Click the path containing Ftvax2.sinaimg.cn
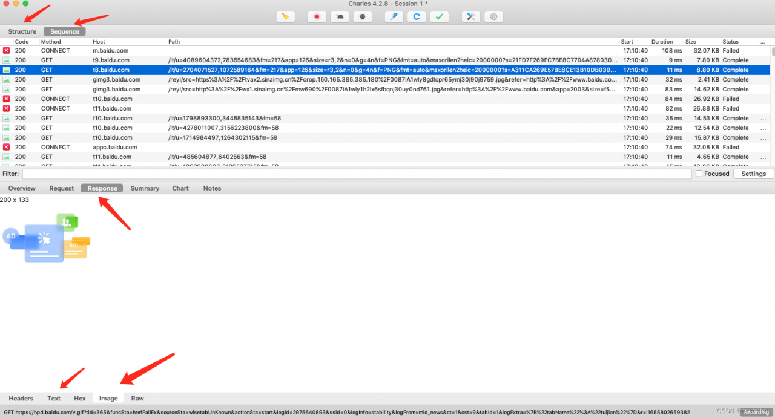The height and width of the screenshot is (418, 775). pos(393,80)
